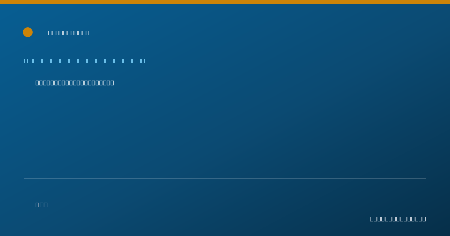450x236 pixels.
Task: Open the white footer text at bottom-right
Action: [x=398, y=219]
